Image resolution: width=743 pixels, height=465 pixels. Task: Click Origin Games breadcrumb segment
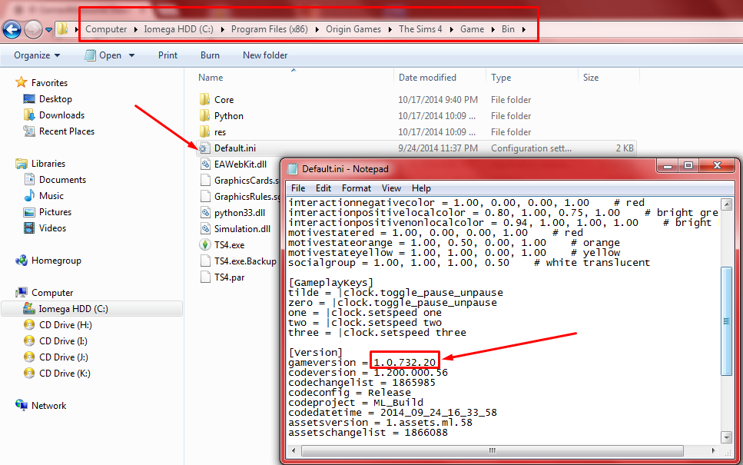coord(353,29)
